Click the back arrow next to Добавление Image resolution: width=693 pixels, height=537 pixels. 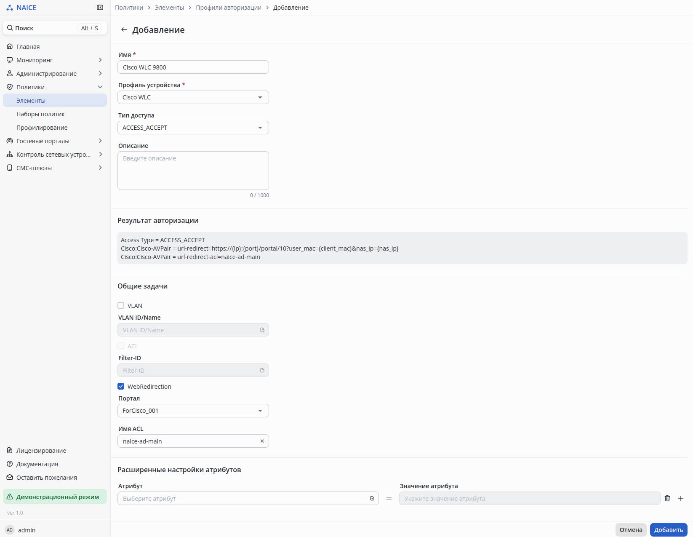click(124, 29)
